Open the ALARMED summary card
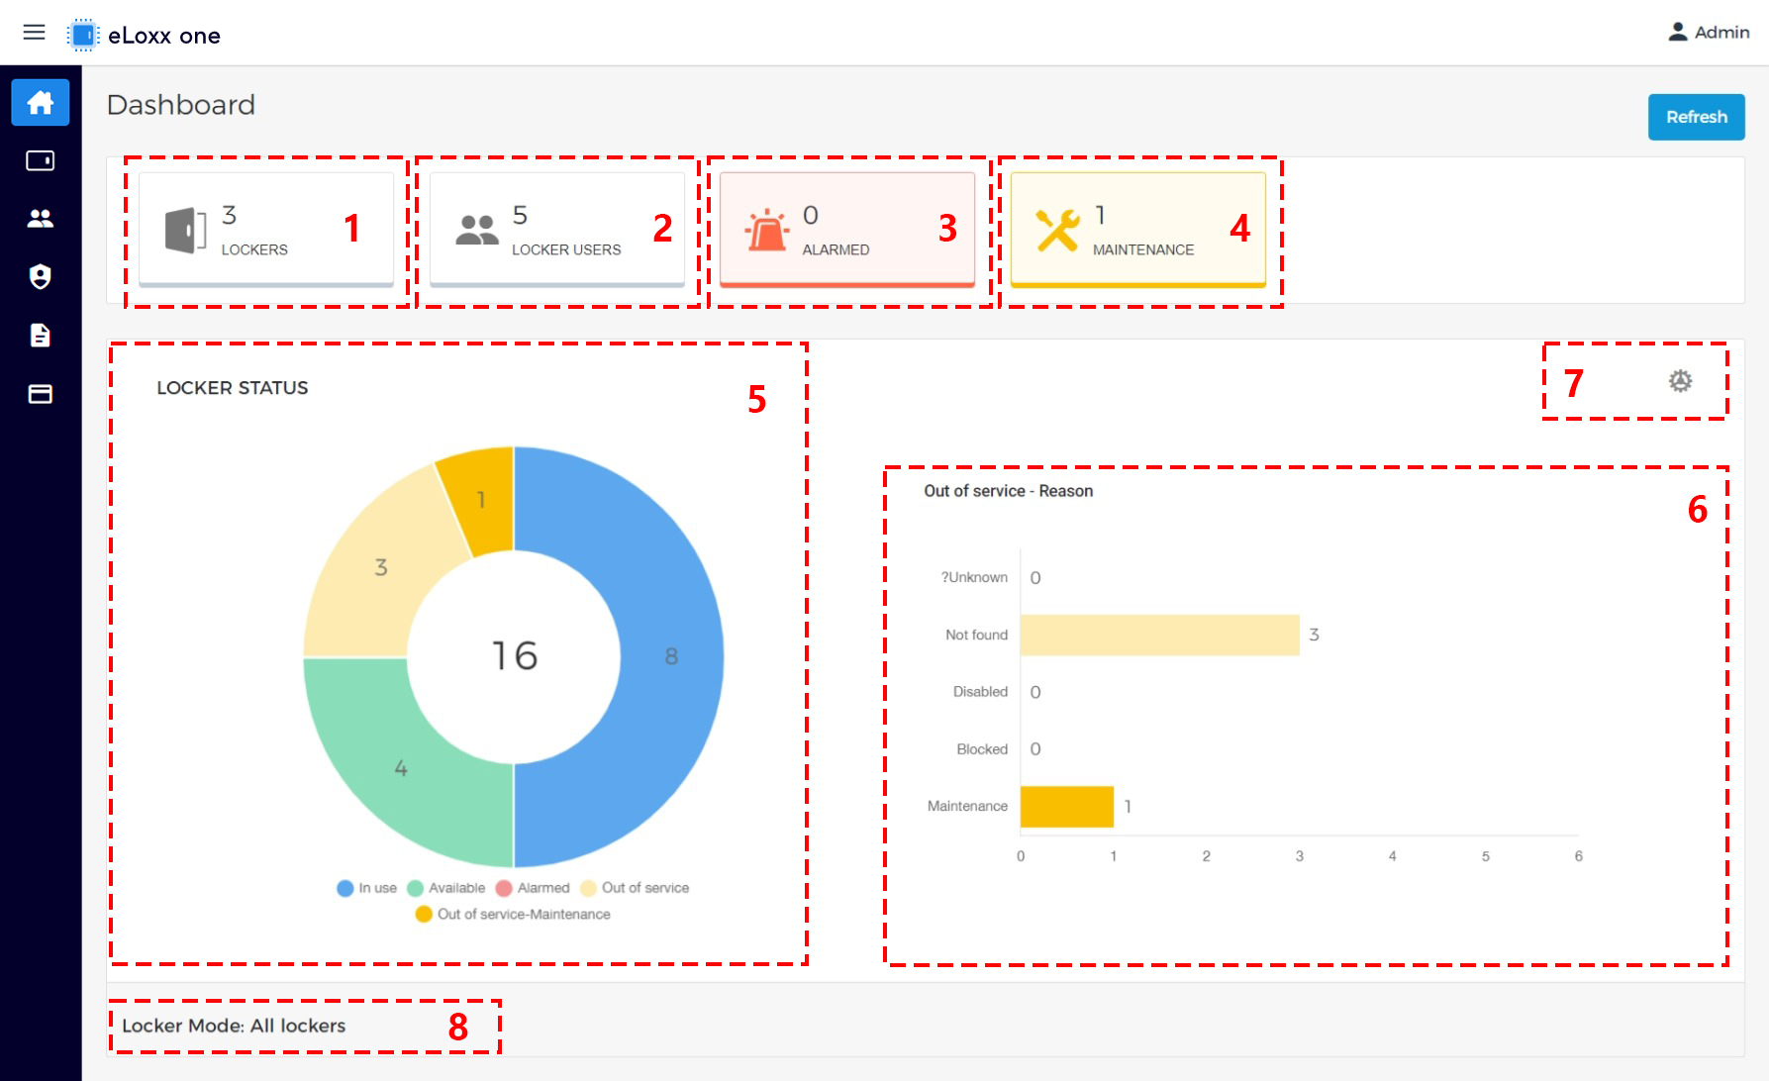The image size is (1769, 1081). (x=847, y=231)
